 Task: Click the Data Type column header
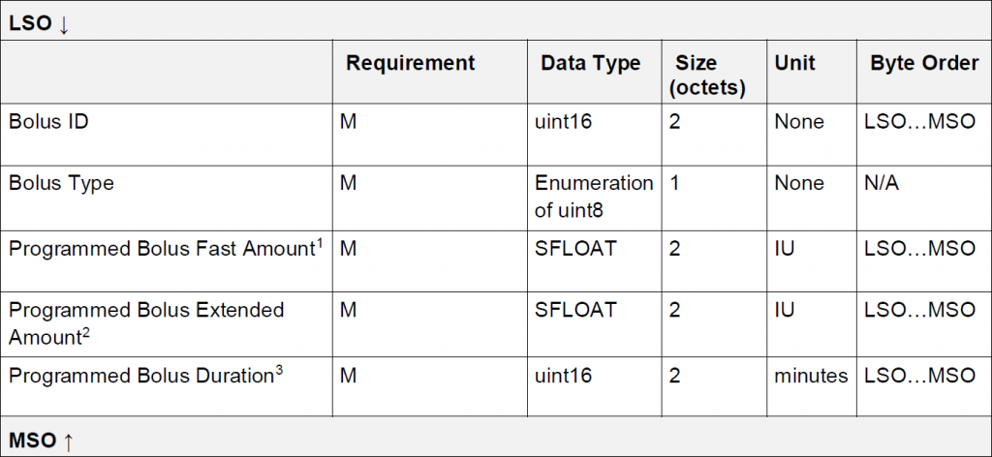pyautogui.click(x=591, y=63)
